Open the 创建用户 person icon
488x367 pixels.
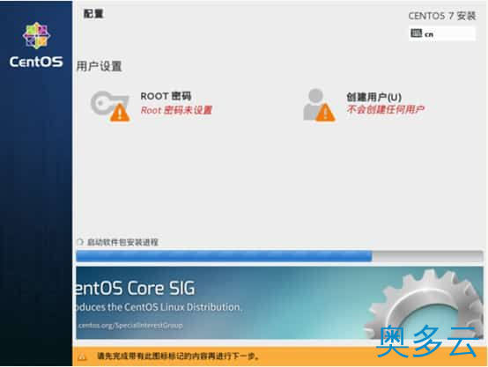(319, 105)
